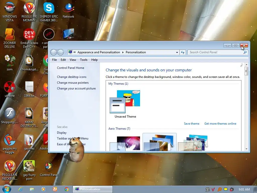Image resolution: width=257 pixels, height=193 pixels.
Task: Launch ShoppingC Flash desktop icon
Action: (x=10, y=115)
